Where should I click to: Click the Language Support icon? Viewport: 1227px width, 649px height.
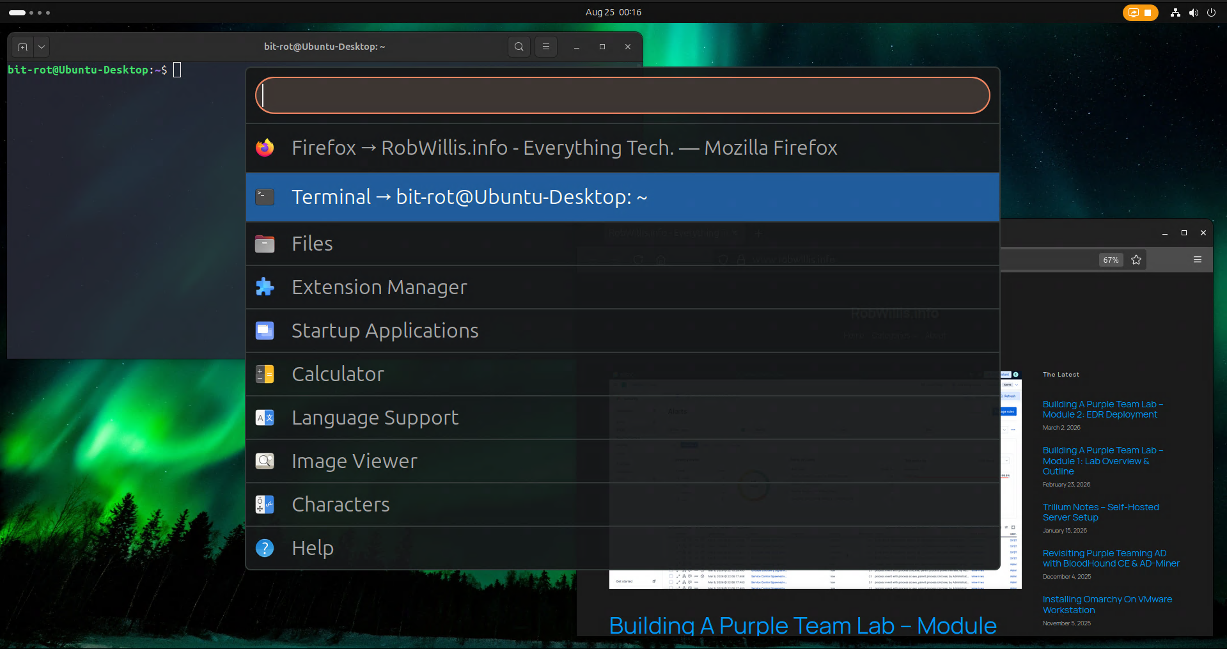point(265,418)
